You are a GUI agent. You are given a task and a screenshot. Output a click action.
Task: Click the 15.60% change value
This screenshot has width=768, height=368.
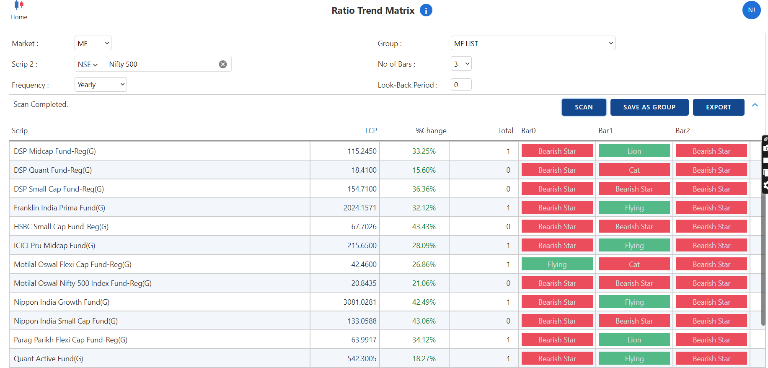[x=424, y=170]
